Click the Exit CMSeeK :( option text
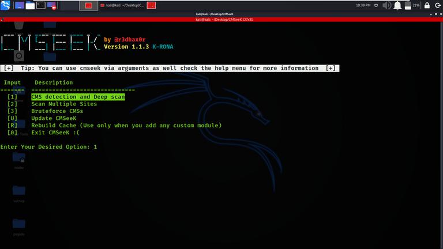This screenshot has height=249, width=443. click(x=55, y=133)
